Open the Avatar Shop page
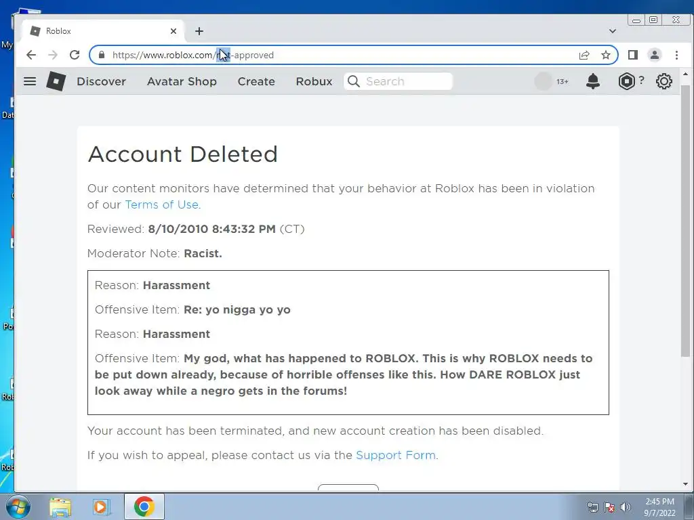 point(182,81)
